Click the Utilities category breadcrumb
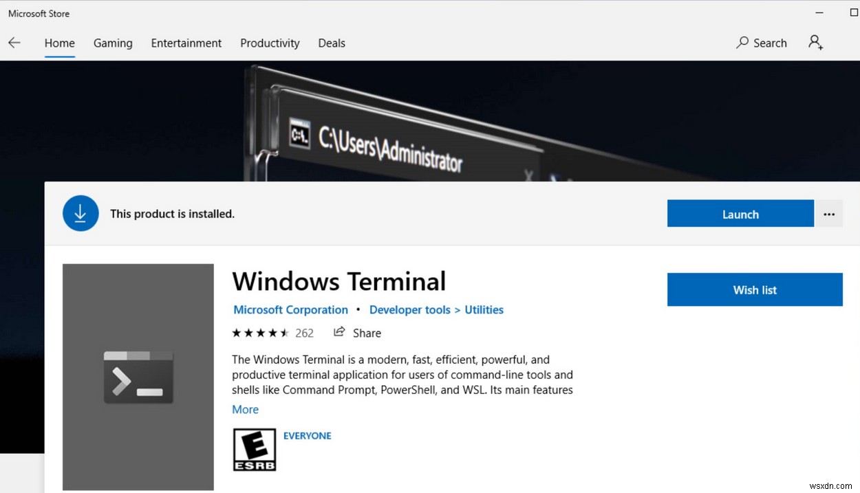This screenshot has height=493, width=860. click(x=484, y=309)
